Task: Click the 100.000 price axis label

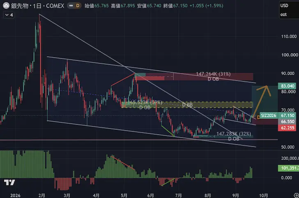Action: pyautogui.click(x=289, y=55)
